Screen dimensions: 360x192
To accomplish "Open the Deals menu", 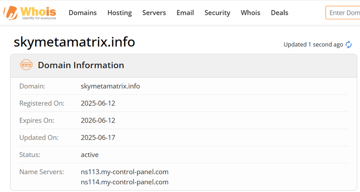I will [279, 13].
